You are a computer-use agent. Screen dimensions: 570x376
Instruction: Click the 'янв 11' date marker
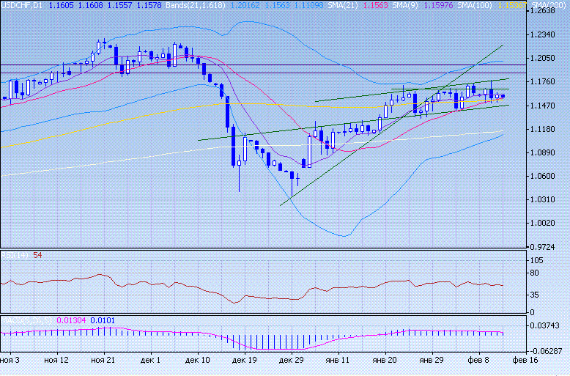coord(337,361)
